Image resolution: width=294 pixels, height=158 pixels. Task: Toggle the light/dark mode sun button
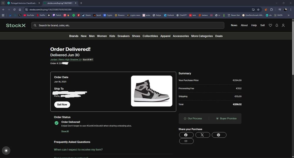[6, 151]
